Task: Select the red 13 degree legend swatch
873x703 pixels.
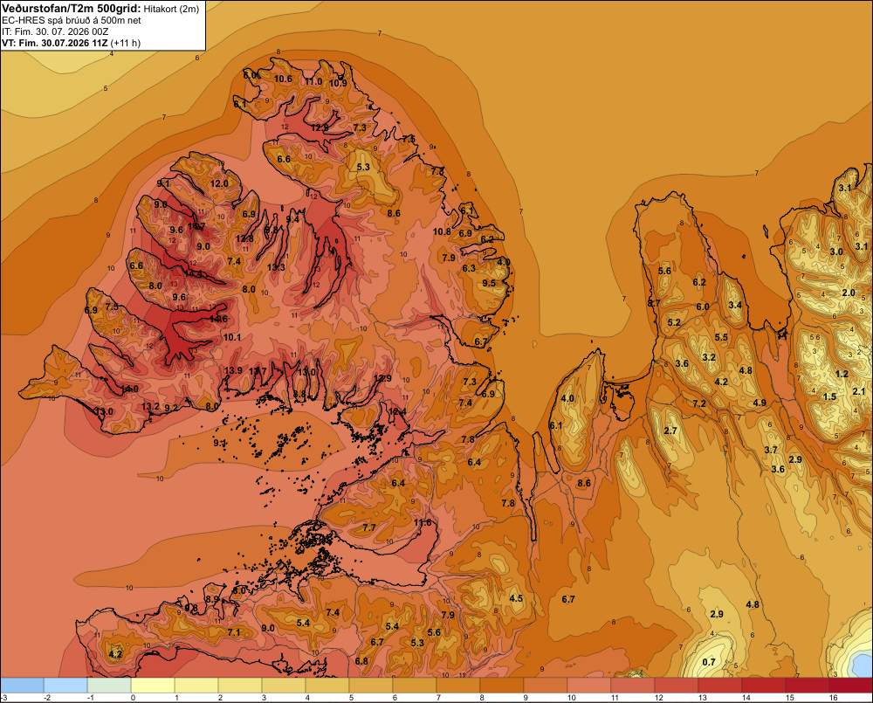Action: click(720, 686)
